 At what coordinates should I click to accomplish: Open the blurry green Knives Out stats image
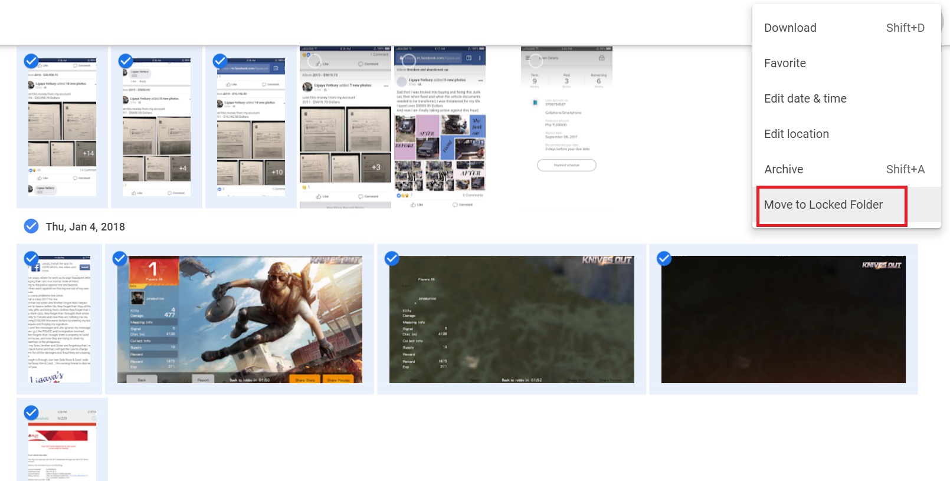point(512,319)
